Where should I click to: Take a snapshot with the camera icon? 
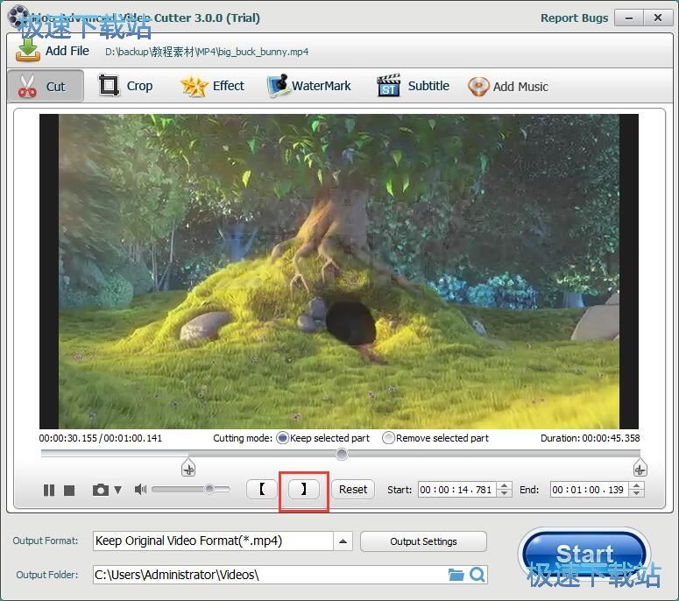pyautogui.click(x=101, y=490)
